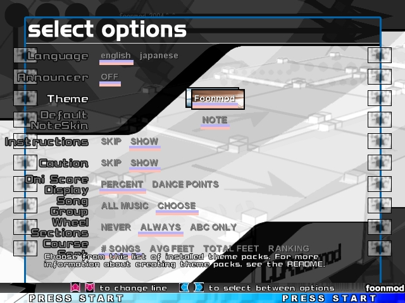Click the icon left of Theme row
The width and height of the screenshot is (405, 303).
tap(25, 98)
